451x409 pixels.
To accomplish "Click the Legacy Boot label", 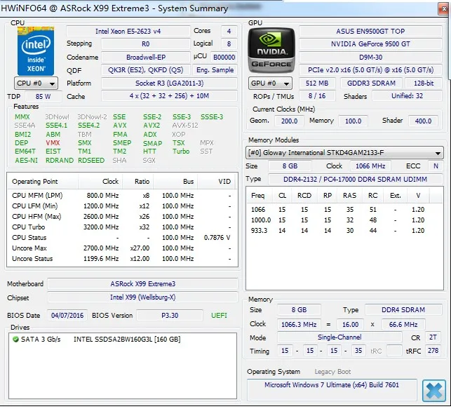I will click(x=332, y=372).
